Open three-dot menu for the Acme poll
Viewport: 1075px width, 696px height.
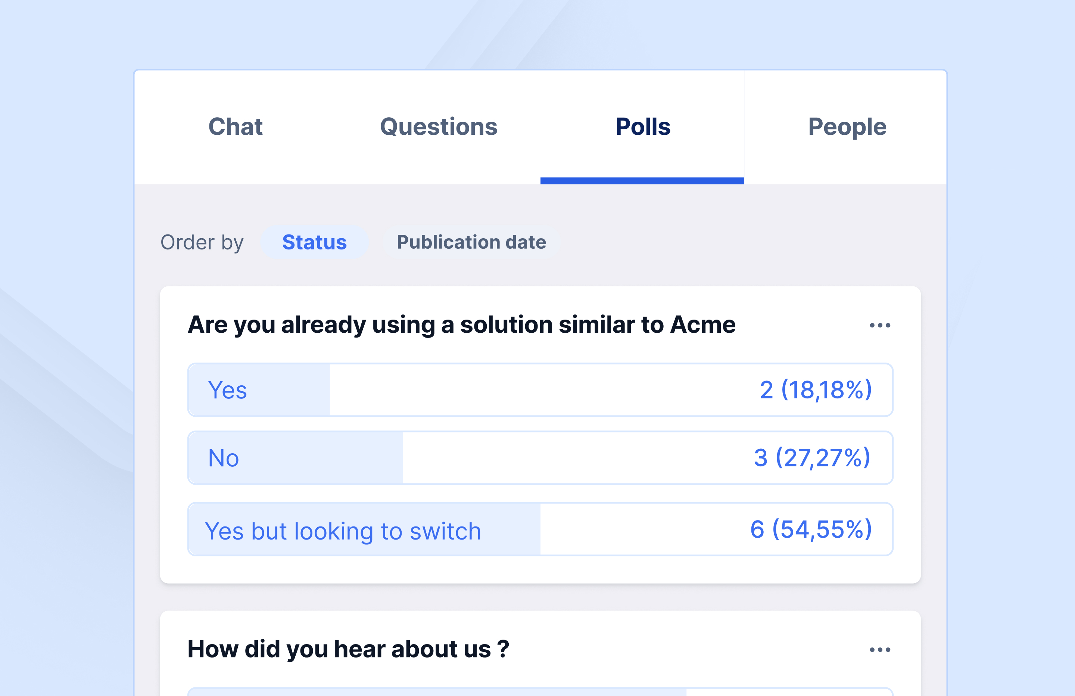[880, 325]
